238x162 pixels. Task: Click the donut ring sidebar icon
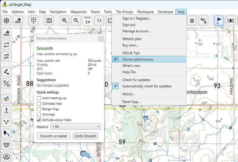coord(6,157)
